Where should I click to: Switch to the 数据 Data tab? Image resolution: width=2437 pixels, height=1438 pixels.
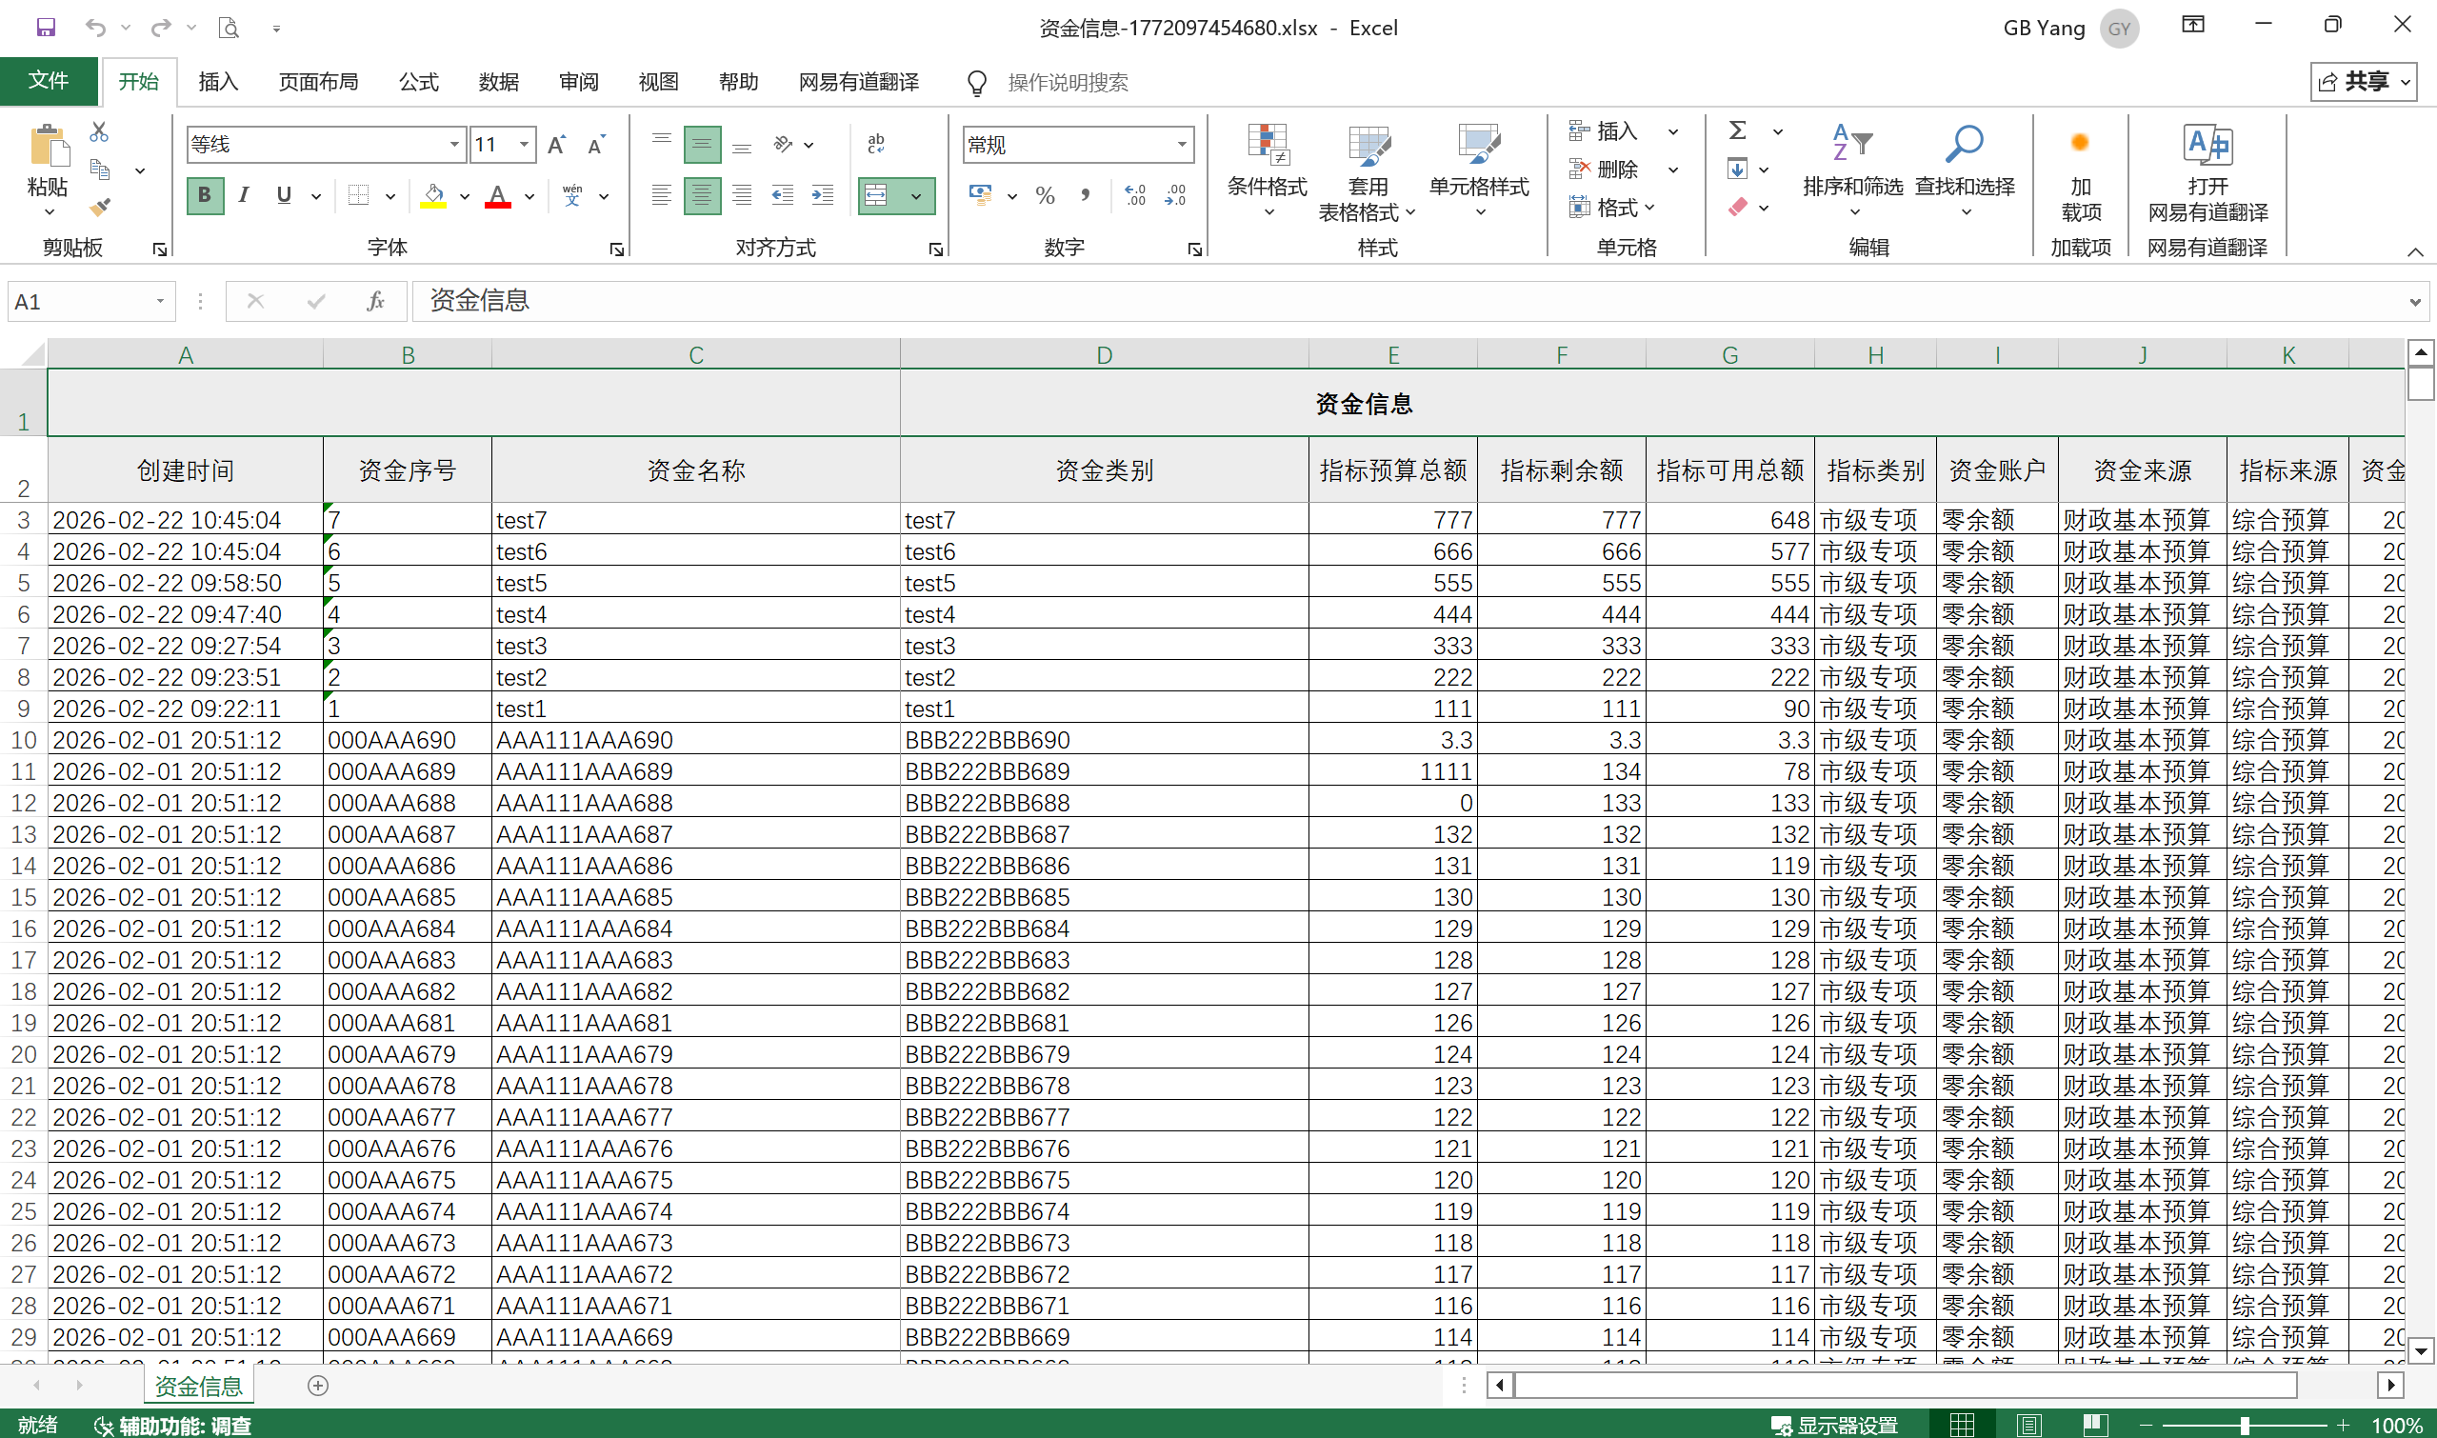tap(499, 81)
